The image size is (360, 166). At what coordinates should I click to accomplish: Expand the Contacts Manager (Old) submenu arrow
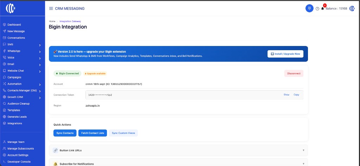coord(40,91)
